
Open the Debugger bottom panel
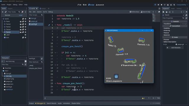[x=40, y=103]
